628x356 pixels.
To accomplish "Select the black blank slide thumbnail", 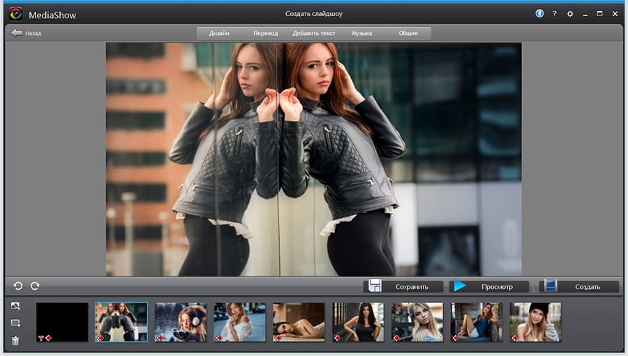I will coord(62,322).
